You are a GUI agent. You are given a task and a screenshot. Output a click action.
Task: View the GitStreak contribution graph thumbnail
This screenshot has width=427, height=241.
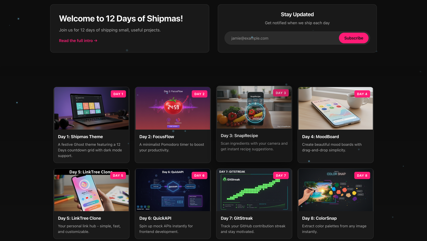pos(254,190)
